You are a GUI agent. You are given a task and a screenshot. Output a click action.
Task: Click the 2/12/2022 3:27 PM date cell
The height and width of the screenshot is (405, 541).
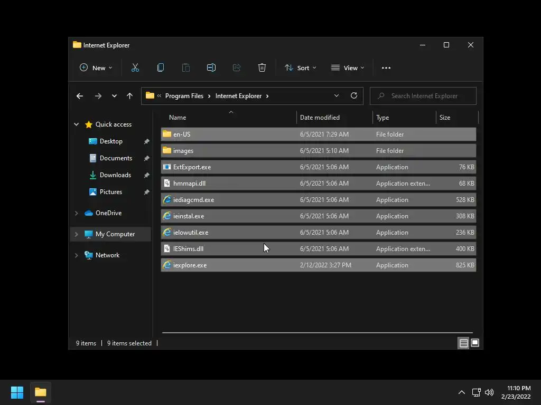(x=325, y=265)
